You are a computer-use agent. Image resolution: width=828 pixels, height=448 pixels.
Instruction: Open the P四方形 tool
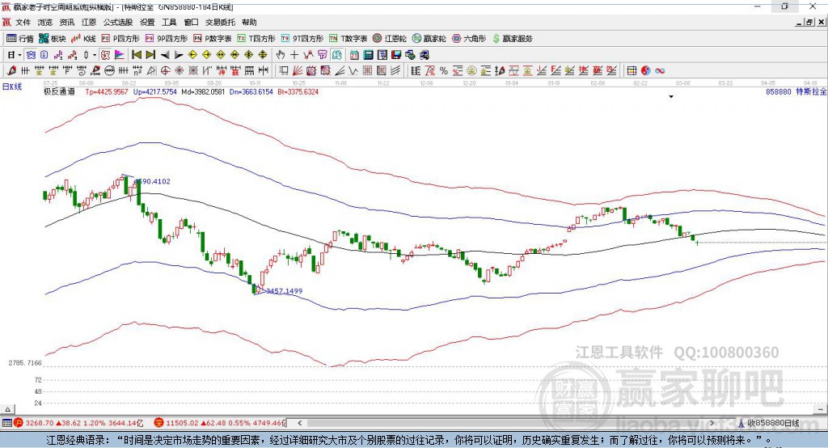point(120,39)
